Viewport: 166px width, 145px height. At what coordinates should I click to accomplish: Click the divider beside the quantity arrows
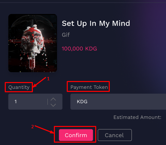(48, 102)
